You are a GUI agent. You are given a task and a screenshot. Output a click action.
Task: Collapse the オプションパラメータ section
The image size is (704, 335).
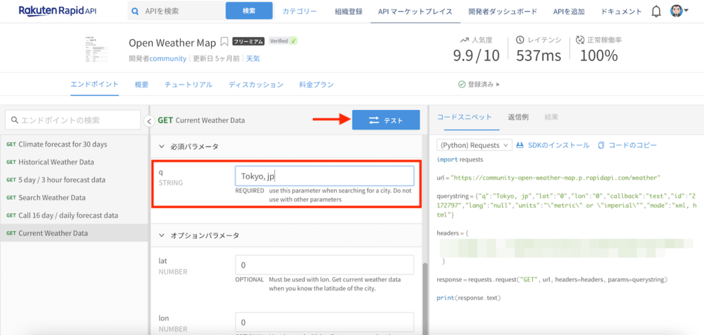click(x=162, y=235)
